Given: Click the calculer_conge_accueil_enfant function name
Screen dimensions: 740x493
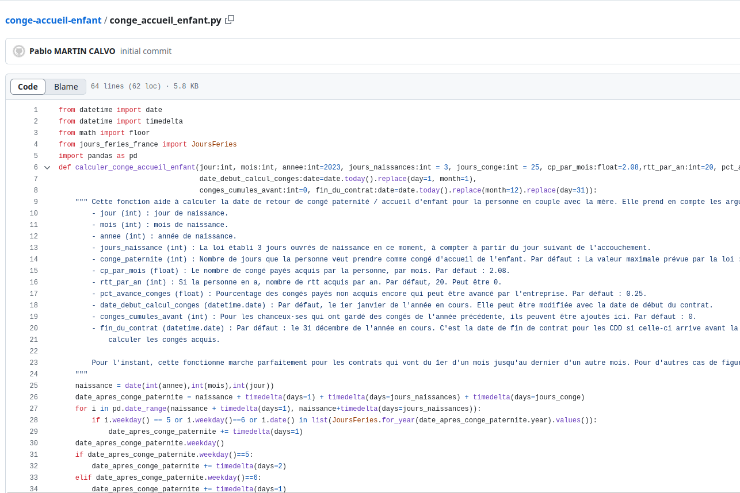Looking at the screenshot, I should 135,167.
